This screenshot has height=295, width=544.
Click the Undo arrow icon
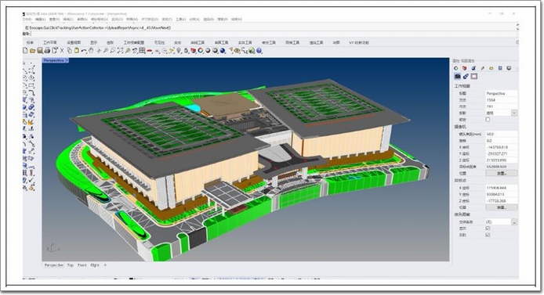point(84,51)
